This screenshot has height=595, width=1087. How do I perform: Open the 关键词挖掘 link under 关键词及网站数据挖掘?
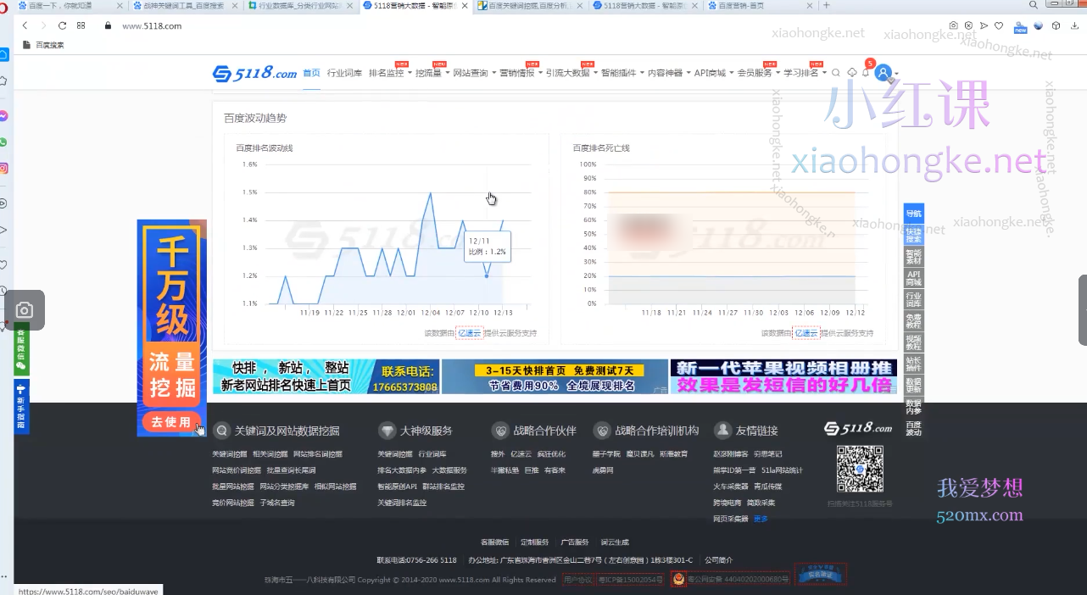[x=230, y=454]
